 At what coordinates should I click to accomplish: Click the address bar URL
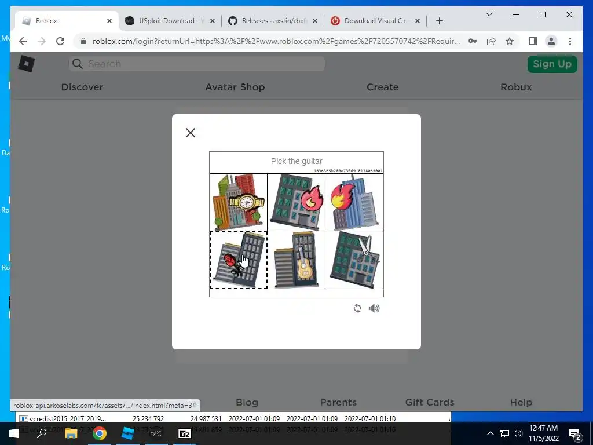click(x=276, y=41)
